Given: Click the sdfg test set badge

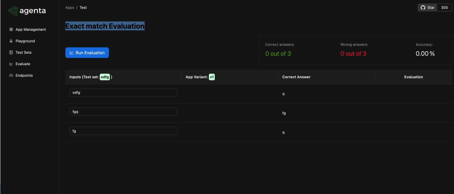Looking at the screenshot, I should (x=105, y=77).
